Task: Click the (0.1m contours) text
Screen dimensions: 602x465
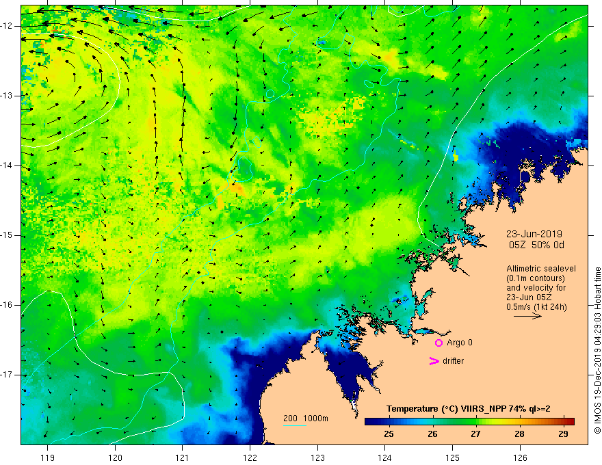Action: pos(536,278)
